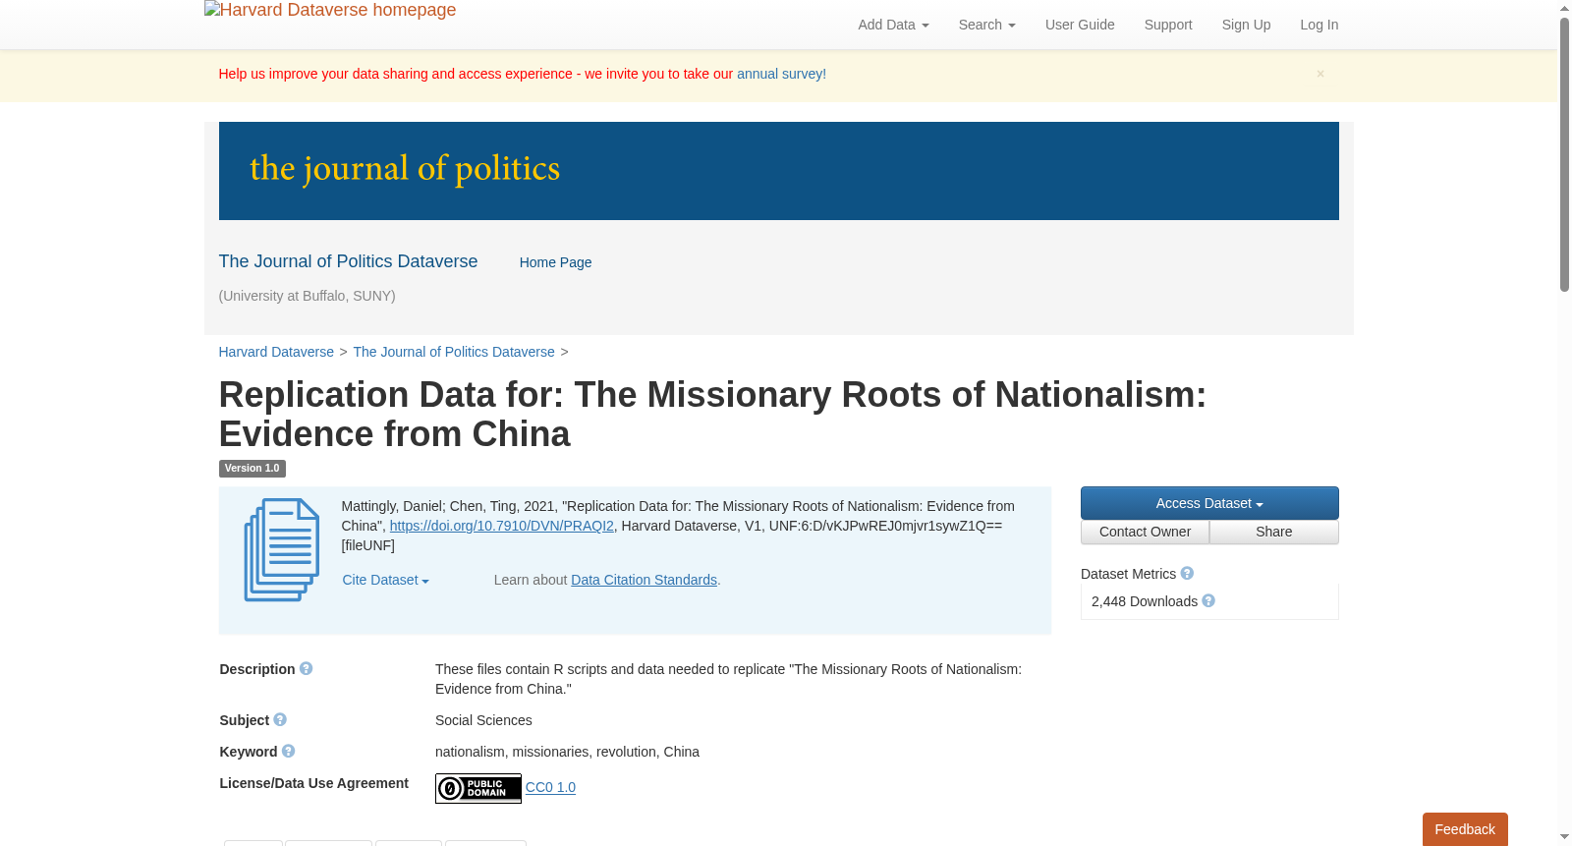The width and height of the screenshot is (1572, 846).
Task: Click the scrollbar down arrow
Action: tap(1564, 837)
